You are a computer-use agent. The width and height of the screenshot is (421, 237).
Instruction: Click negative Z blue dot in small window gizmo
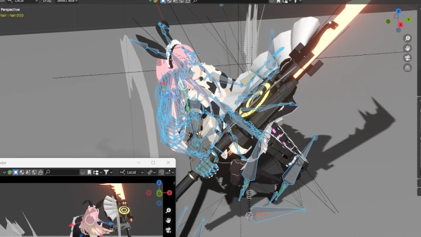159,203
